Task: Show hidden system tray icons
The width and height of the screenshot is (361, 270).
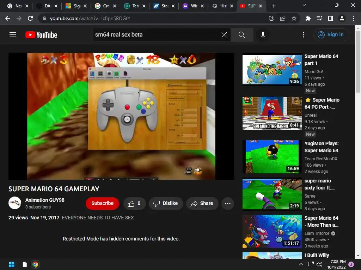Action: coord(301,264)
